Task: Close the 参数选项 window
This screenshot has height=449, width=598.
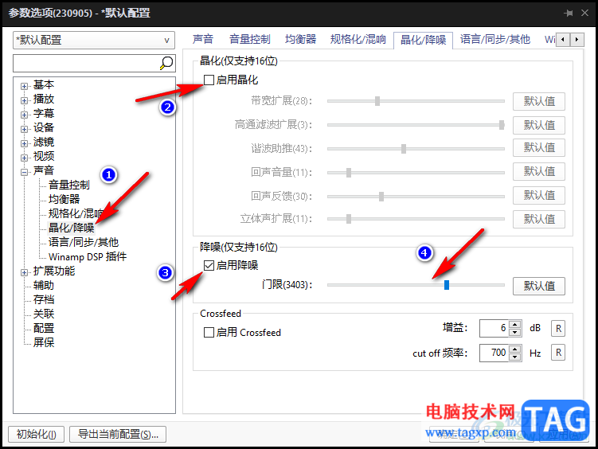Action: [x=584, y=13]
